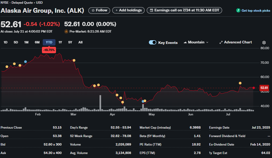This screenshot has width=272, height=158.
Task: Click Get top stock picks link
Action: (x=256, y=11)
